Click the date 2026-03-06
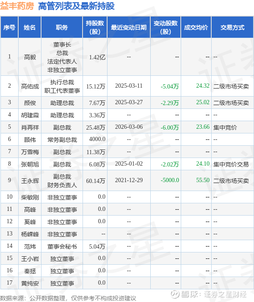Image resolution: width=254 pixels, height=302 pixels. click(x=129, y=127)
